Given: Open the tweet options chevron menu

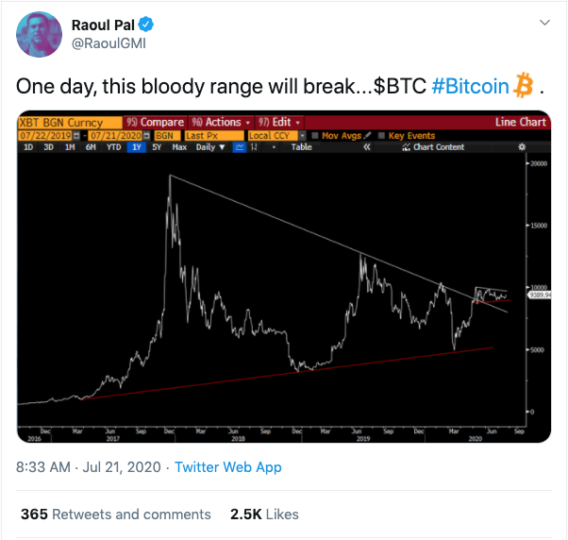Looking at the screenshot, I should [543, 23].
